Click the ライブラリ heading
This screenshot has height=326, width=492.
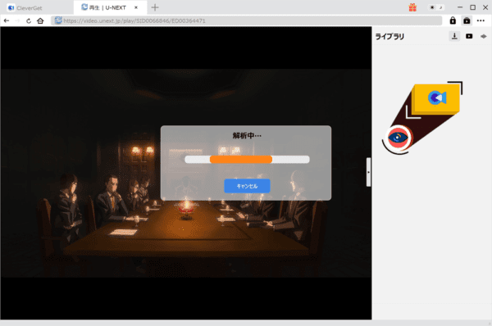(389, 37)
